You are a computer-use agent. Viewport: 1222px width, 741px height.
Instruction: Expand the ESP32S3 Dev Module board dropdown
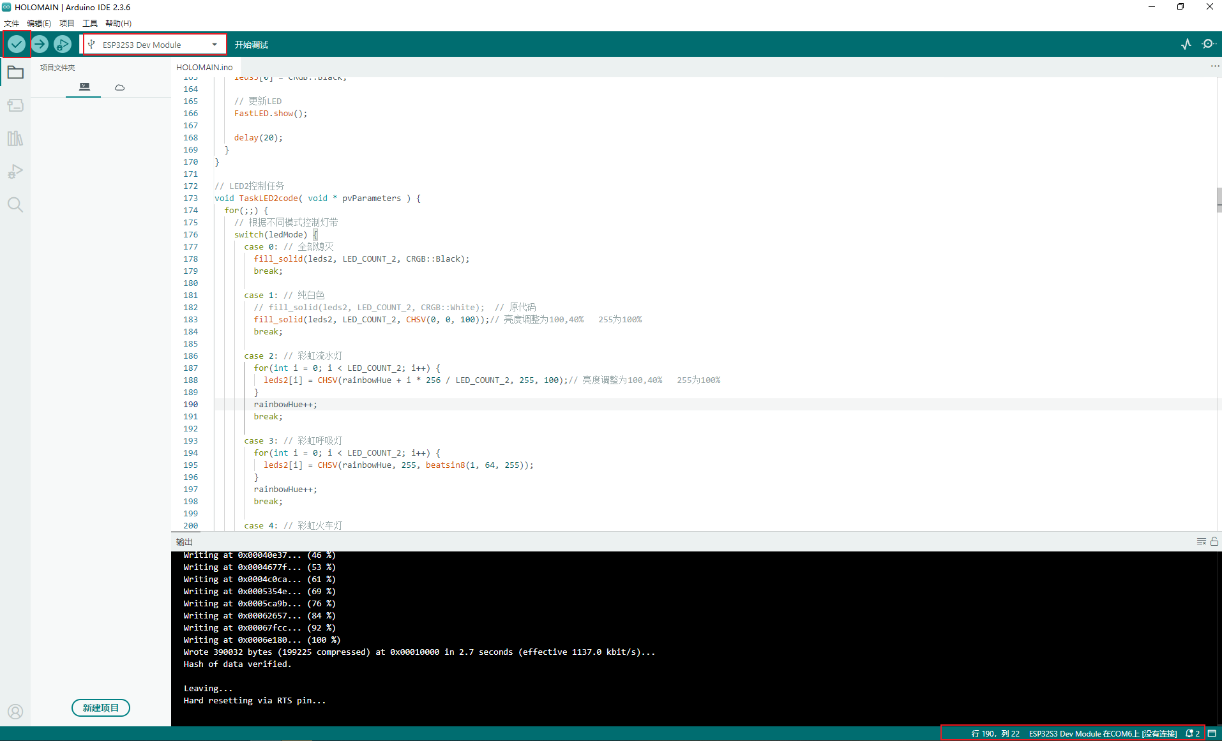click(155, 45)
